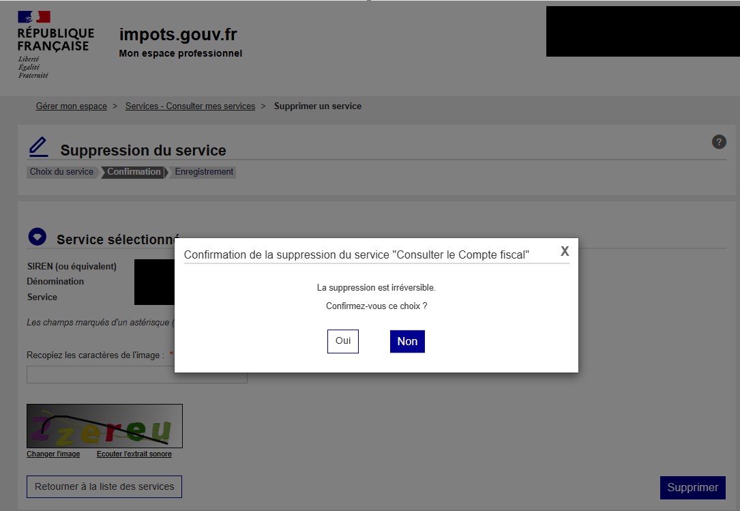This screenshot has height=511, width=740.
Task: Click the Supprimer un service breadcrumb label
Action: [x=317, y=106]
